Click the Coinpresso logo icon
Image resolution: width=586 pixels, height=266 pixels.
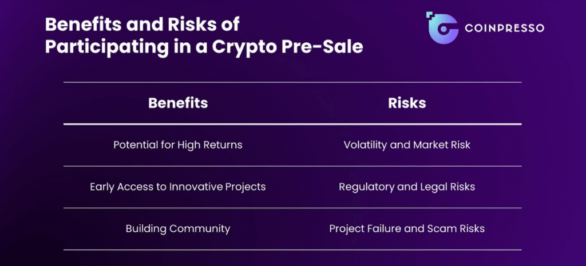tap(442, 28)
